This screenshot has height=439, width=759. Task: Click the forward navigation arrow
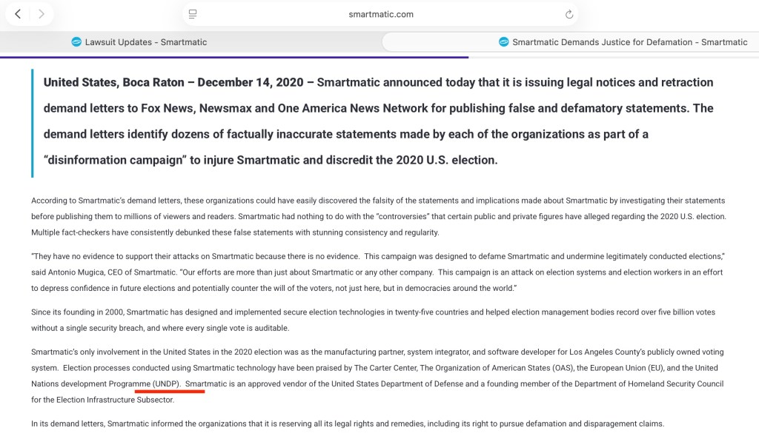42,14
